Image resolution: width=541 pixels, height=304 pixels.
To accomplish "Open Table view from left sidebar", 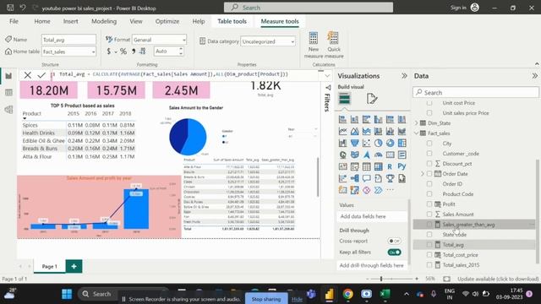I will [x=8, y=92].
